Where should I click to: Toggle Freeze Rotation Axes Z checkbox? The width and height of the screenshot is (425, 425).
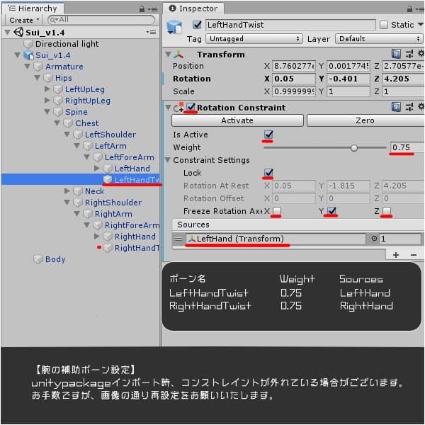387,210
